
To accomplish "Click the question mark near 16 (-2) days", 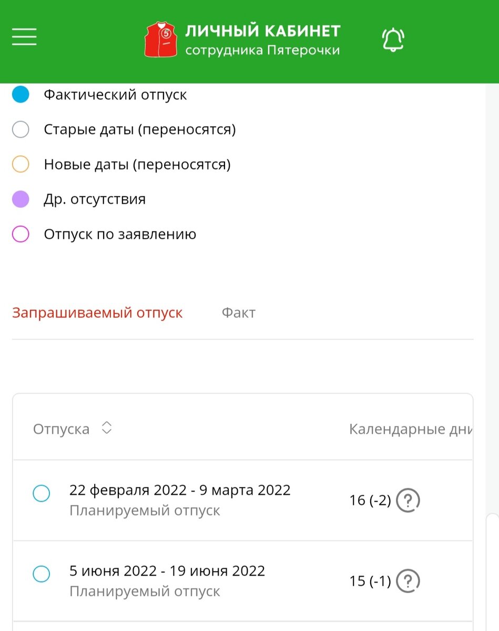I will point(408,500).
